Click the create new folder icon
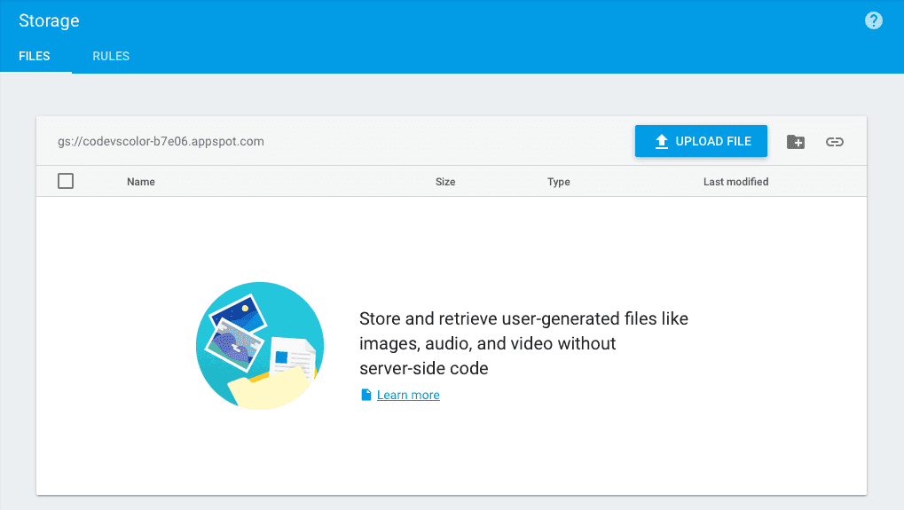 pos(796,142)
